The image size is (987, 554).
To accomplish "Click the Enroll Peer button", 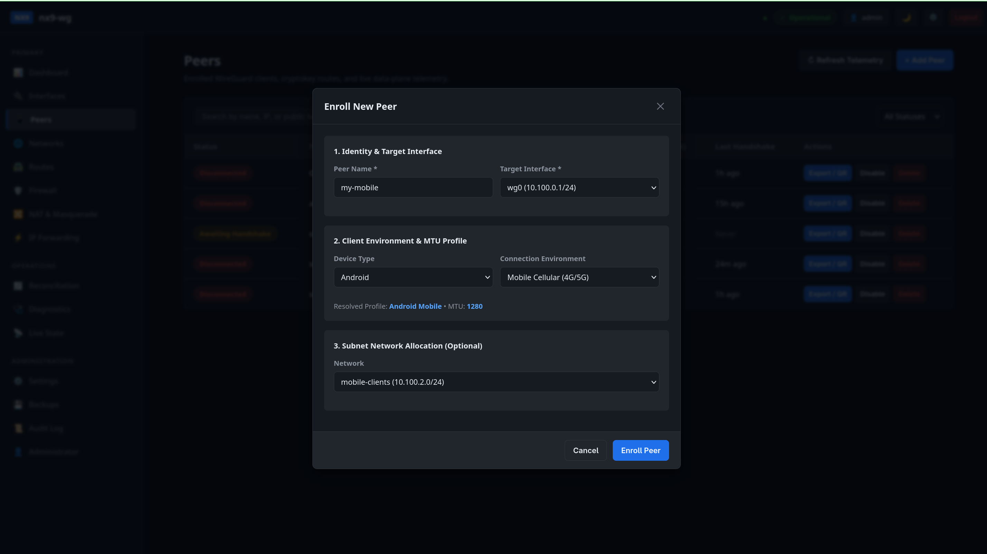I will [641, 450].
